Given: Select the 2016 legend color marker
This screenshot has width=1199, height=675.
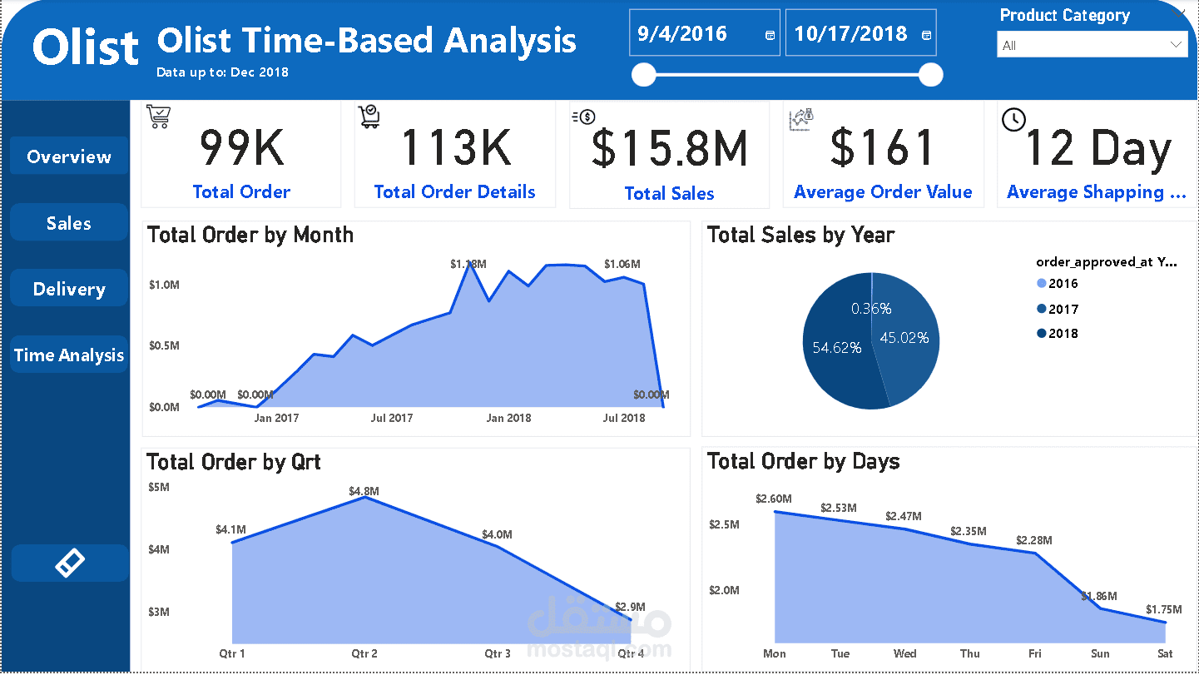Looking at the screenshot, I should [1042, 284].
